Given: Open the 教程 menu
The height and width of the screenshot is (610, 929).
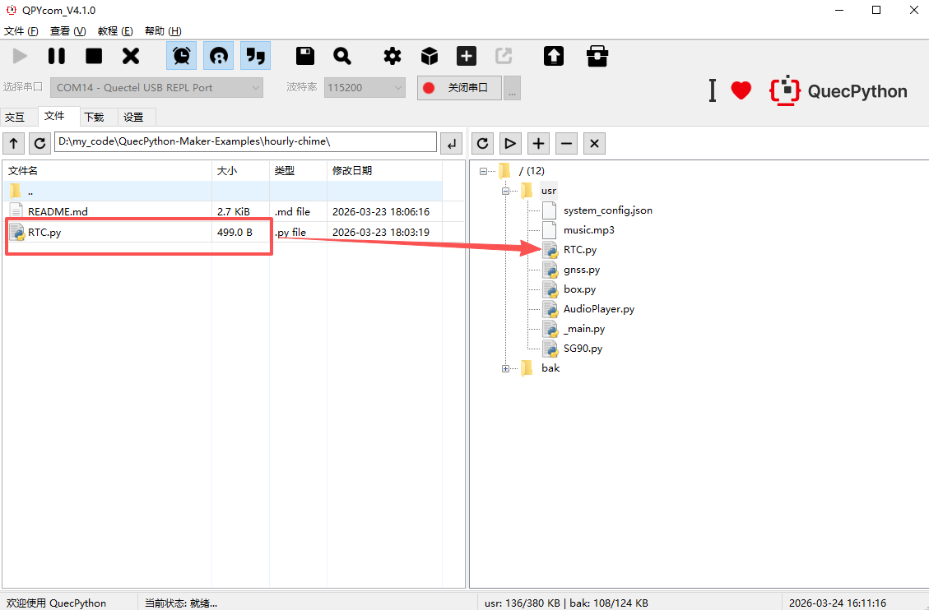Looking at the screenshot, I should click(x=114, y=31).
